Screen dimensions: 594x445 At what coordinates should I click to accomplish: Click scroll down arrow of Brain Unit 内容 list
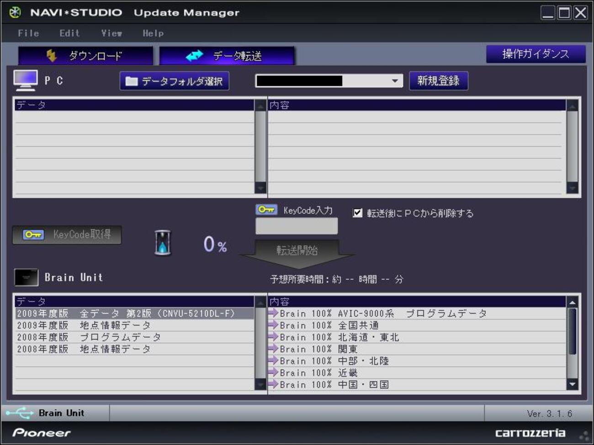572,384
